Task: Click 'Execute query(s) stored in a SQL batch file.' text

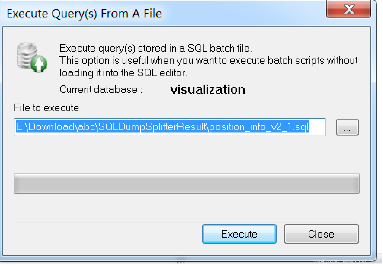Action: pos(156,49)
